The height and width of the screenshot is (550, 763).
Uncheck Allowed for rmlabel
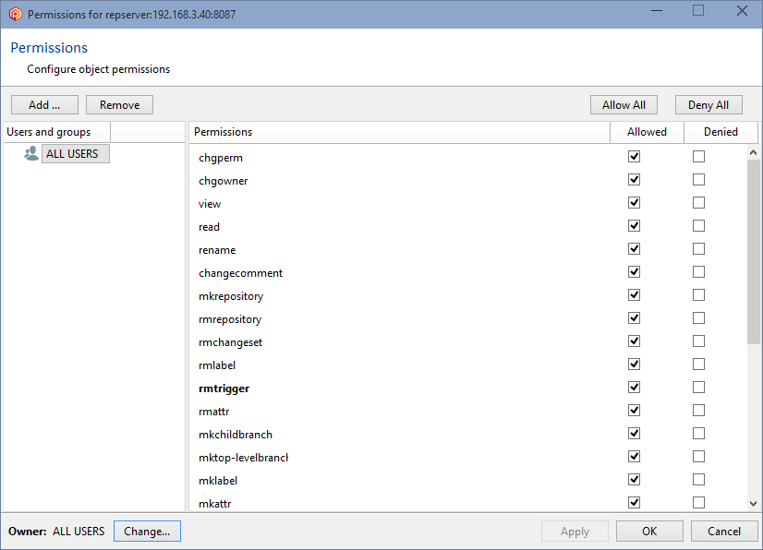pos(634,365)
